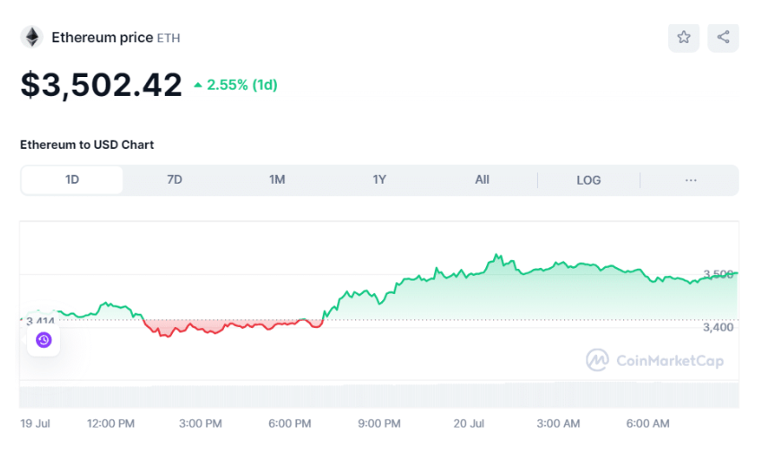Click the volume bar strip below the chart

click(x=379, y=395)
